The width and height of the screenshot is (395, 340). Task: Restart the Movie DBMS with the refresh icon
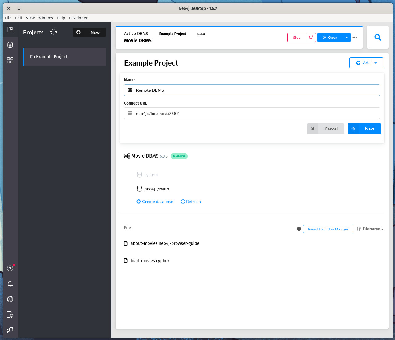pyautogui.click(x=311, y=37)
